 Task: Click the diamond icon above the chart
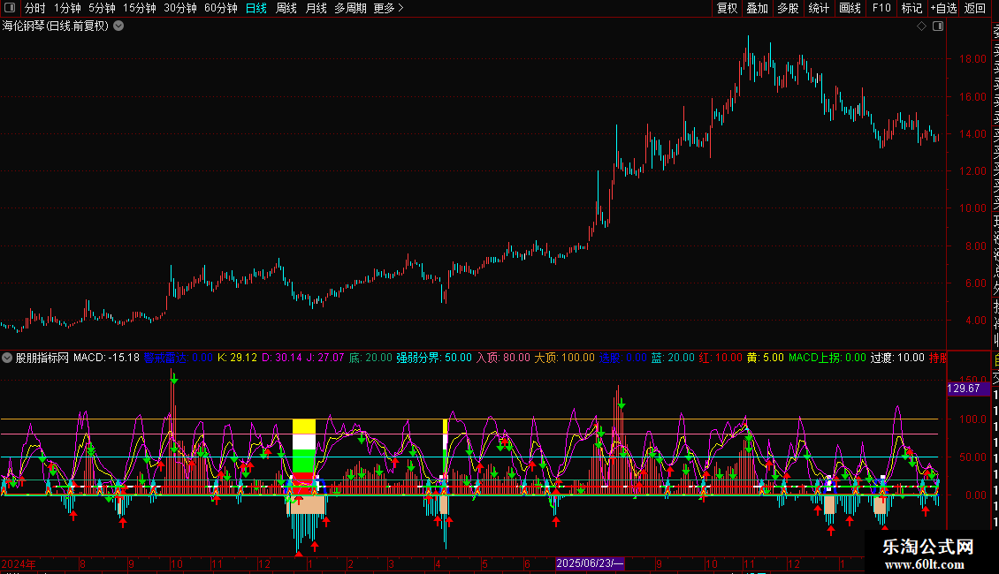[921, 26]
